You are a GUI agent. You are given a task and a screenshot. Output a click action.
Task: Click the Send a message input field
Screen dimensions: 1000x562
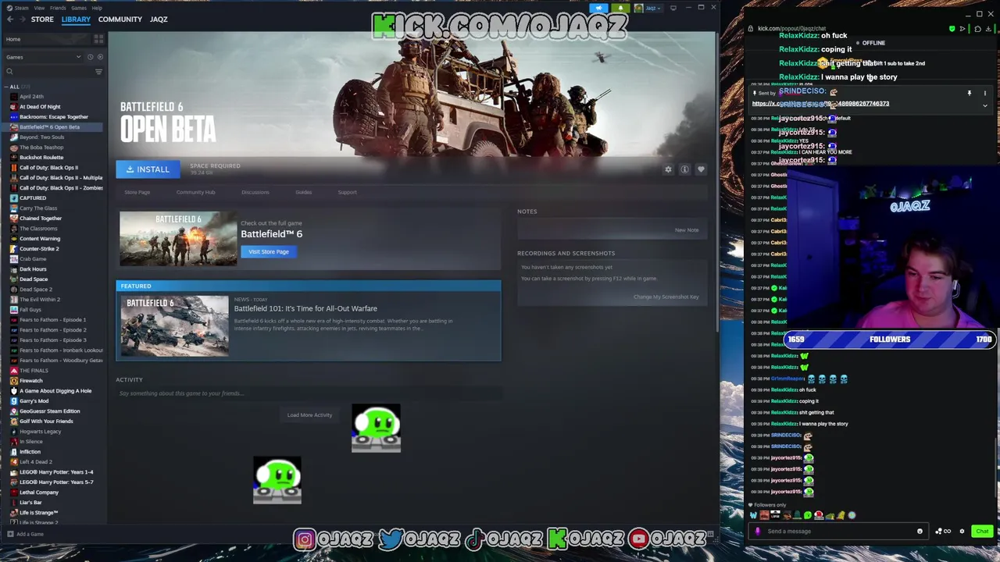(838, 532)
